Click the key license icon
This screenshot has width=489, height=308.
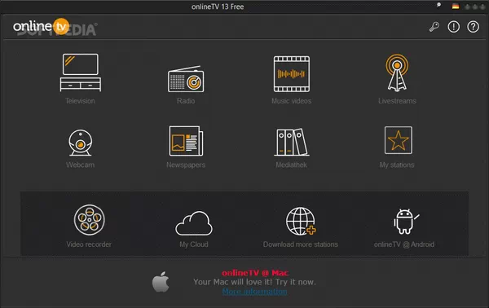tap(434, 27)
